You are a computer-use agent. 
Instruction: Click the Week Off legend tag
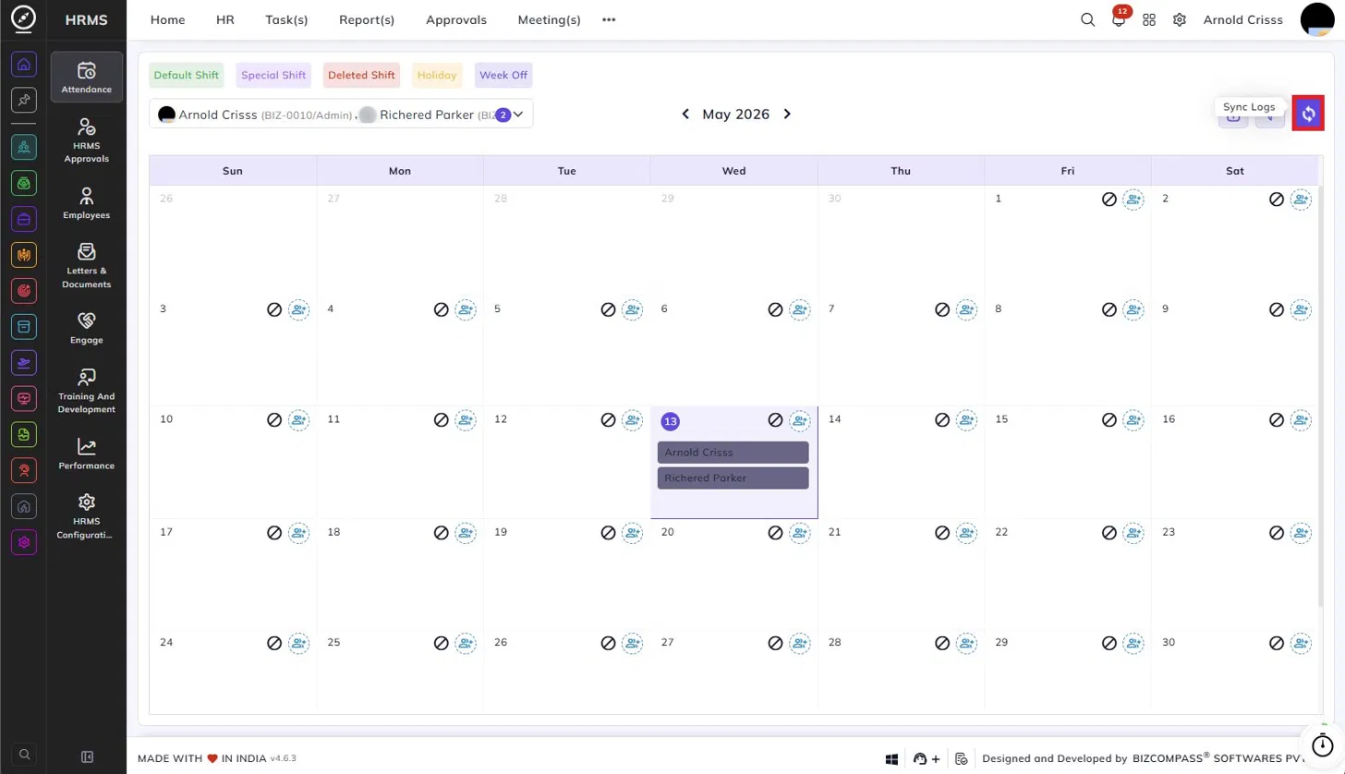pyautogui.click(x=503, y=76)
